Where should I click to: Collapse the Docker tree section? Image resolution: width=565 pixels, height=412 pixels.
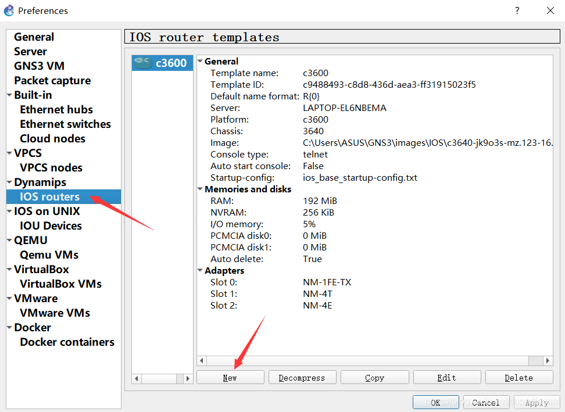[9, 327]
